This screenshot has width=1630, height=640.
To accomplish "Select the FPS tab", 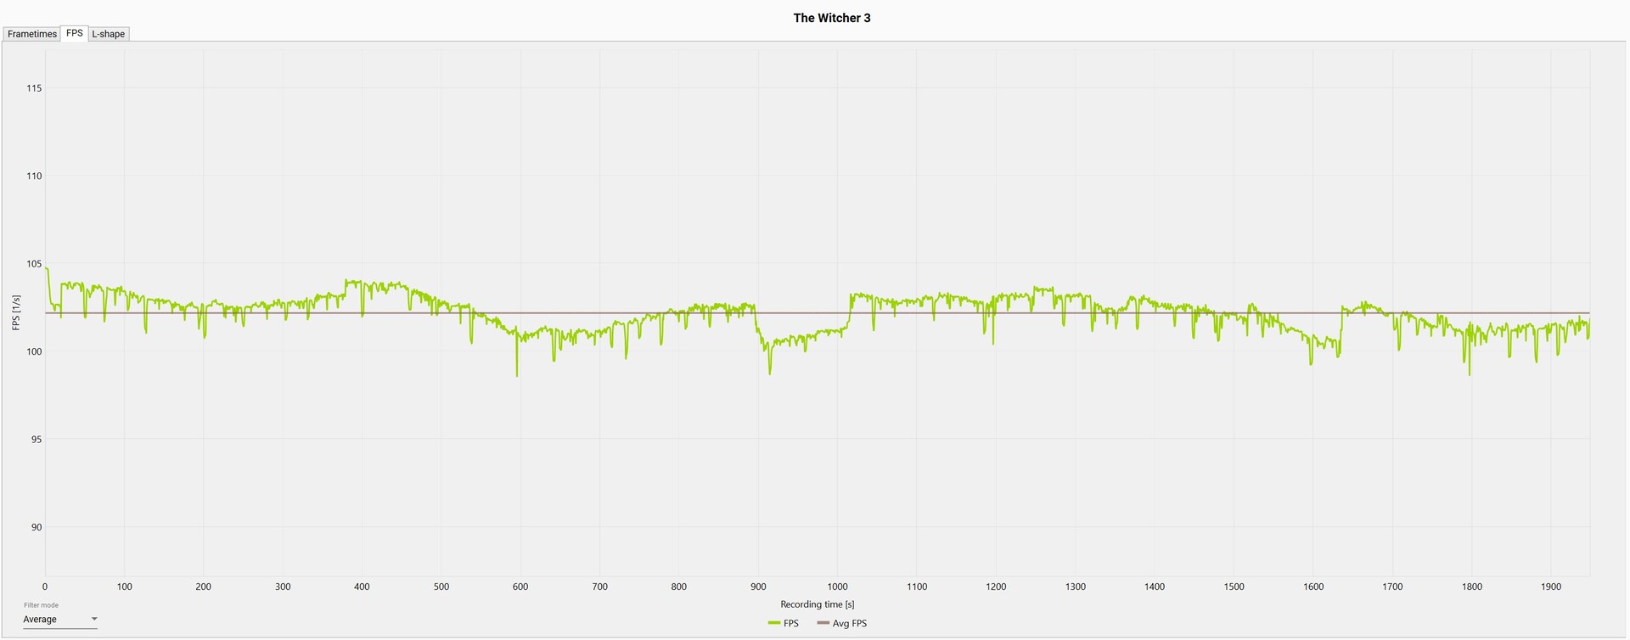I will [75, 33].
